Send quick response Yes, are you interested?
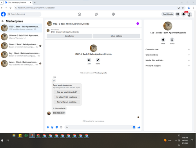196x148 pixels. click(67, 92)
